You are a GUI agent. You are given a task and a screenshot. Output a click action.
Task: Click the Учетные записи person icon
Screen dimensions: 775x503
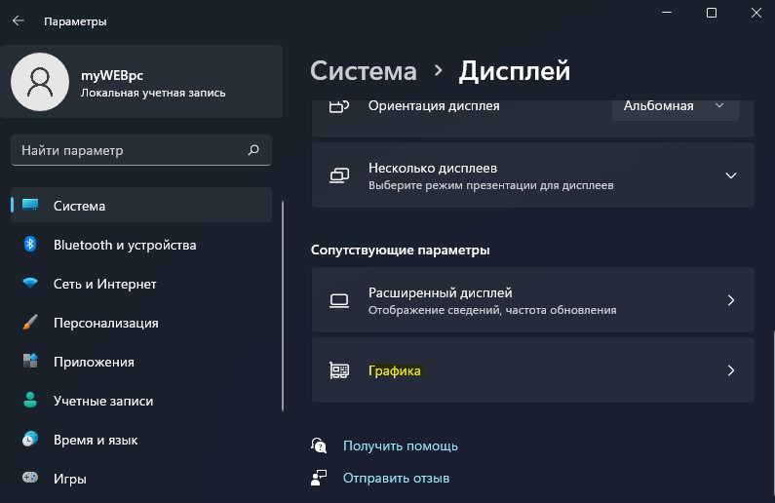(x=30, y=400)
